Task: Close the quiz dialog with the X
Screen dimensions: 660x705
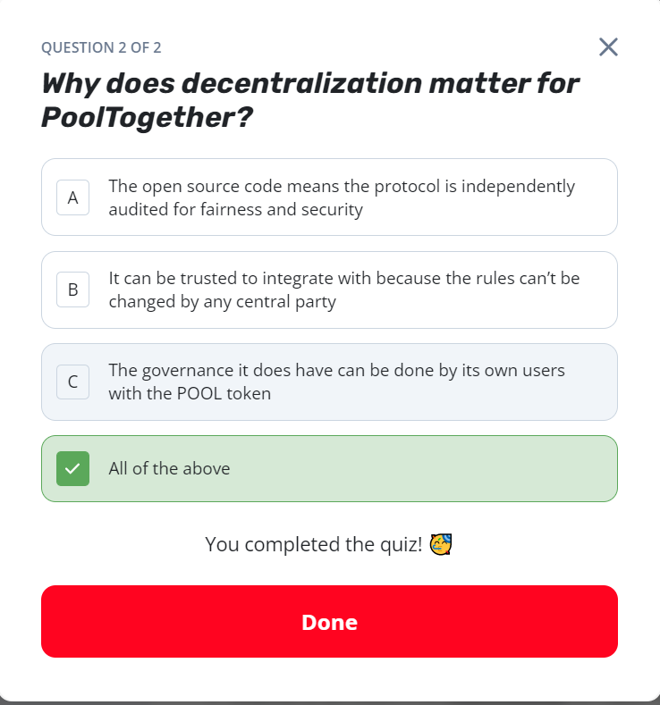Action: [x=608, y=47]
